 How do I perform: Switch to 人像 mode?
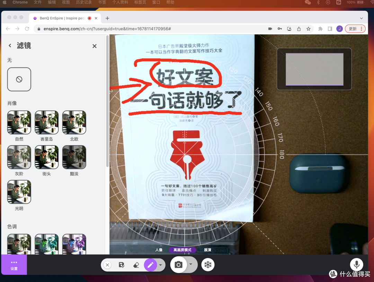click(x=159, y=250)
